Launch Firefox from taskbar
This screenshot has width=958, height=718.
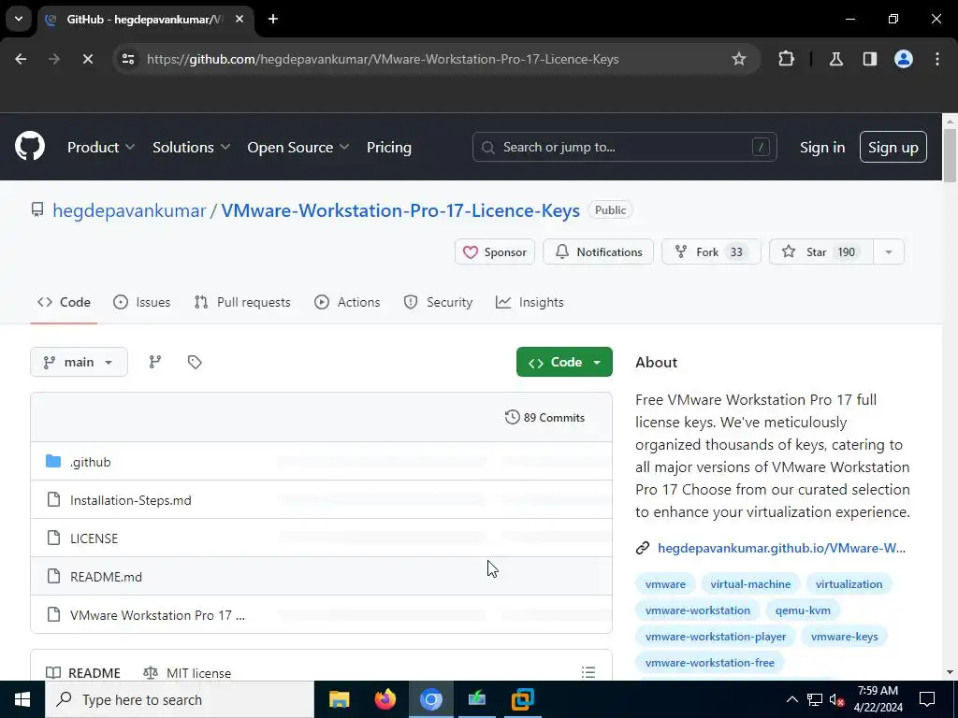coord(385,699)
